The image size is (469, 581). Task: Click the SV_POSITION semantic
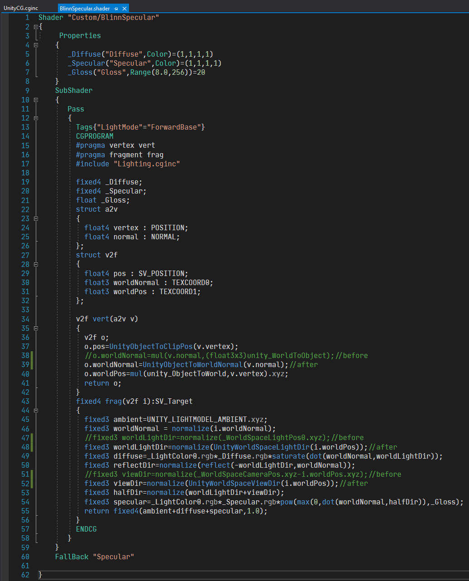coord(162,273)
